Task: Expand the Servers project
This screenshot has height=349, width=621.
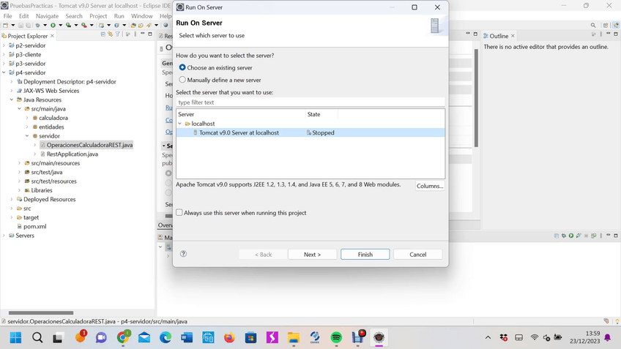Action: [4, 236]
